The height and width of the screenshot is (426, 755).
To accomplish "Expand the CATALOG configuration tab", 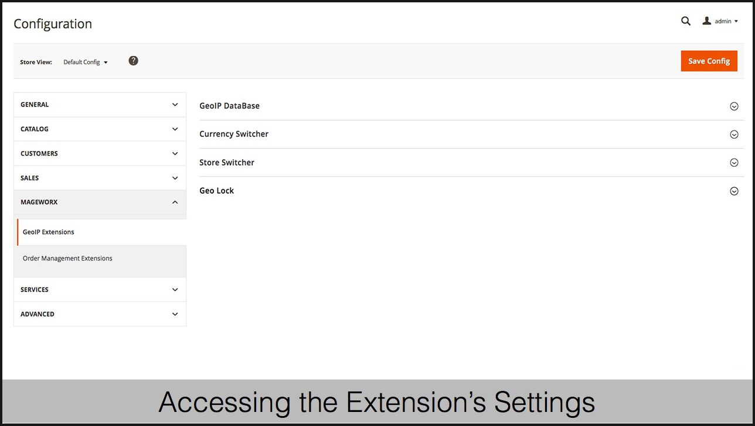I will tap(100, 129).
